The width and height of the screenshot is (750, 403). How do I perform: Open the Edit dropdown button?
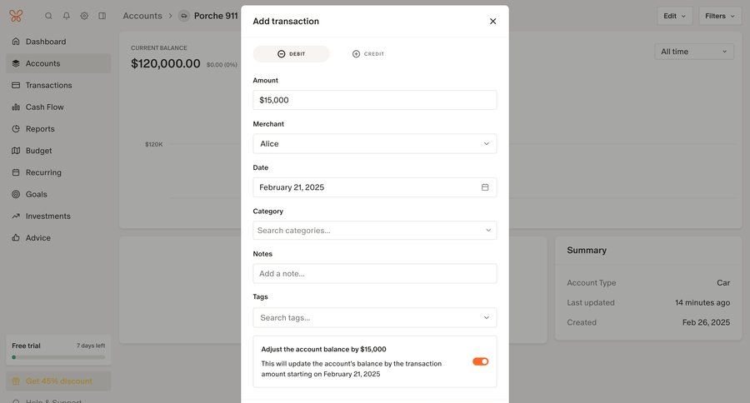tap(674, 16)
